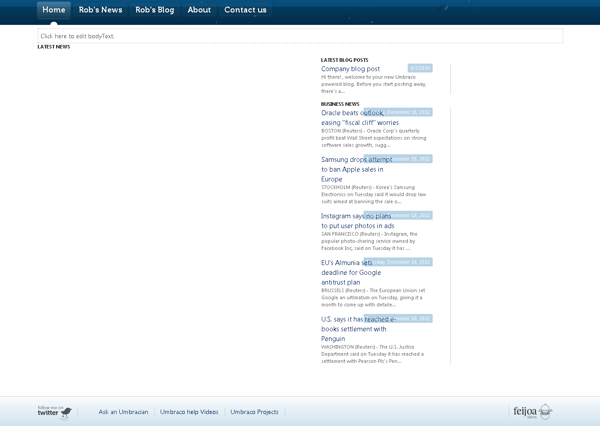This screenshot has width=600, height=426.
Task: Click the LATEST NEWS heading
Action: point(54,47)
